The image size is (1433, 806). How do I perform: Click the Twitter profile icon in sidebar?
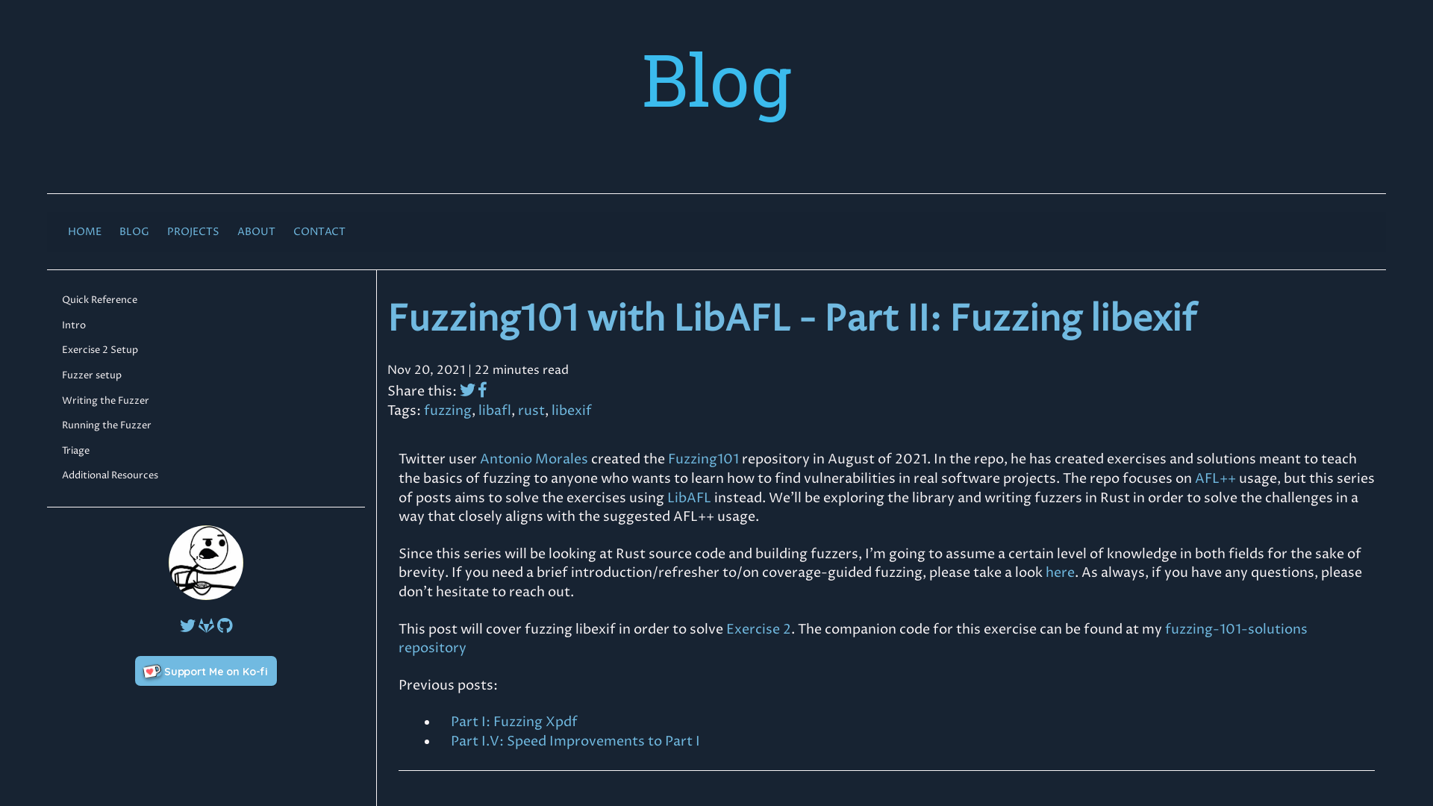point(187,625)
